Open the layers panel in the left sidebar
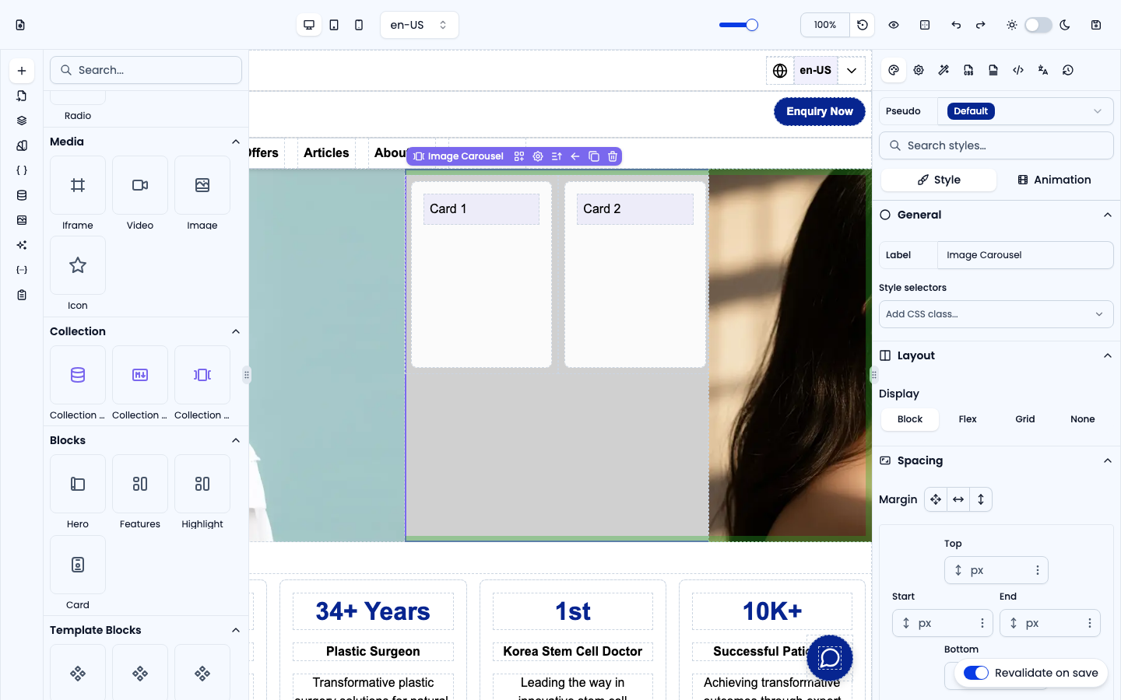The width and height of the screenshot is (1121, 700). point(22,121)
